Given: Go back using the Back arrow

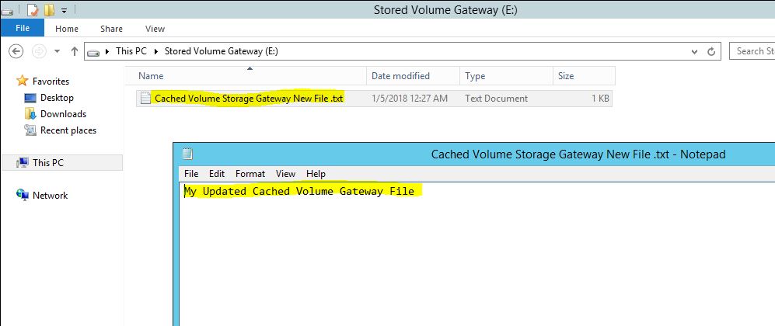Looking at the screenshot, I should (x=16, y=51).
